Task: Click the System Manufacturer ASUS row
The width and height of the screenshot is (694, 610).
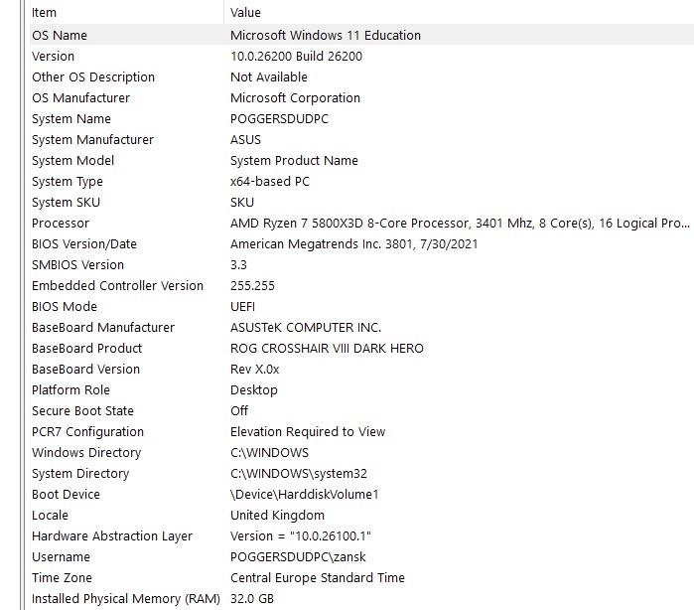Action: point(92,139)
